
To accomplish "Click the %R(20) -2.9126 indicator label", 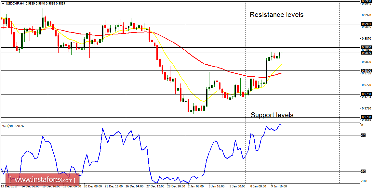I will point(13,125).
